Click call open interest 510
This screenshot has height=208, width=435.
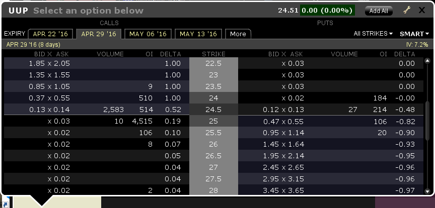pos(146,98)
